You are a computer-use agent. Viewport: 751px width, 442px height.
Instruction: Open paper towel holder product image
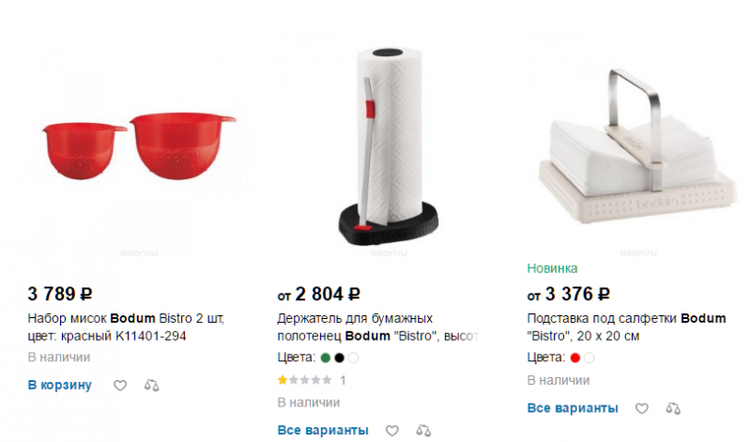[x=389, y=146]
